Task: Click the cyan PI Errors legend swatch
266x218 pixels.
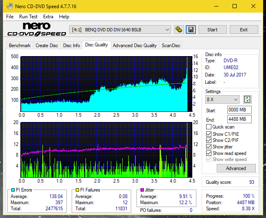Action: (13, 190)
